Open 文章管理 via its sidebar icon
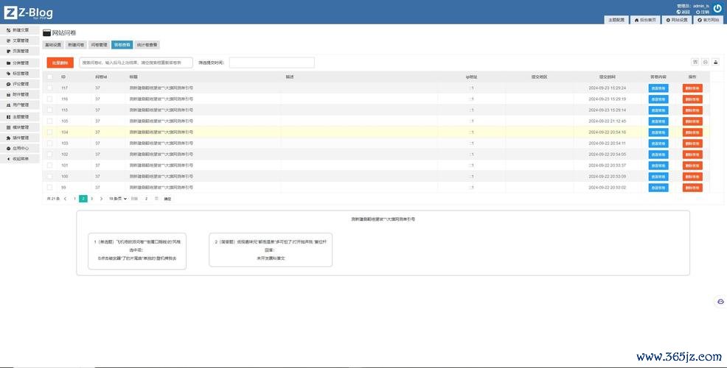Screen dimensions: 727x368 pos(8,40)
